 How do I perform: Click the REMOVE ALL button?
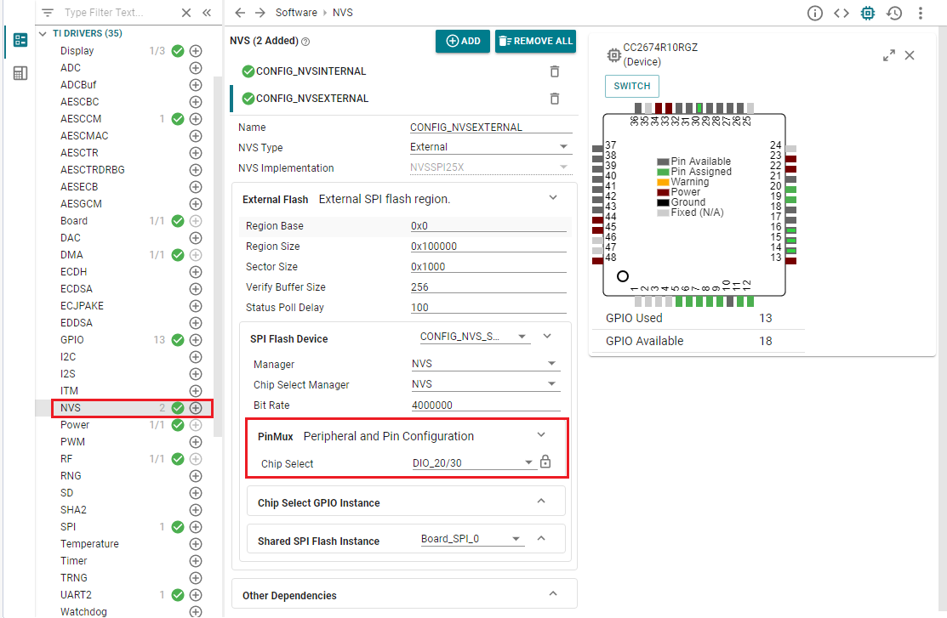point(535,41)
